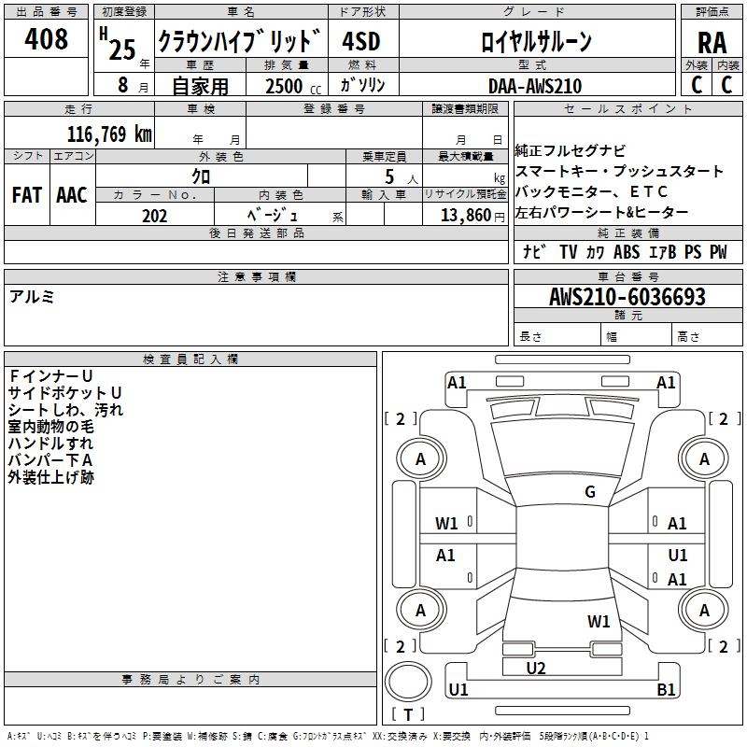Viewport: 747px width, 747px height.
Task: Click the 116,769 km mileage field
Action: 108,134
